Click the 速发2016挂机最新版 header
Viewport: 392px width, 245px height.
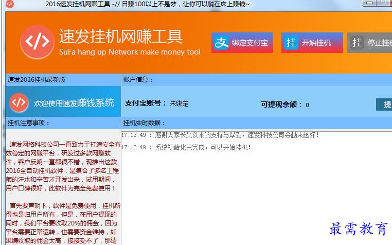37,80
